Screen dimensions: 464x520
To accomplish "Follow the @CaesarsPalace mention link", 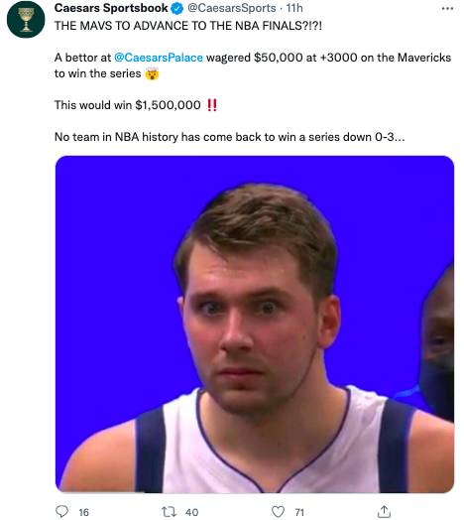I will (159, 58).
